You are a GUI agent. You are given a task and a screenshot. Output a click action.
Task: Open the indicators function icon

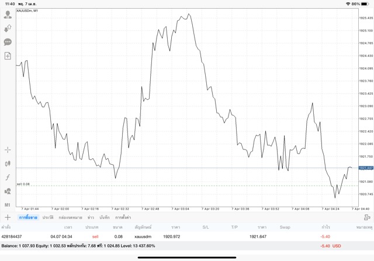pos(8,177)
